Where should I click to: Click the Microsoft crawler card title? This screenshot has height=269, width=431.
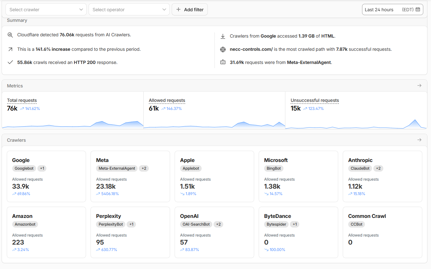pyautogui.click(x=276, y=160)
